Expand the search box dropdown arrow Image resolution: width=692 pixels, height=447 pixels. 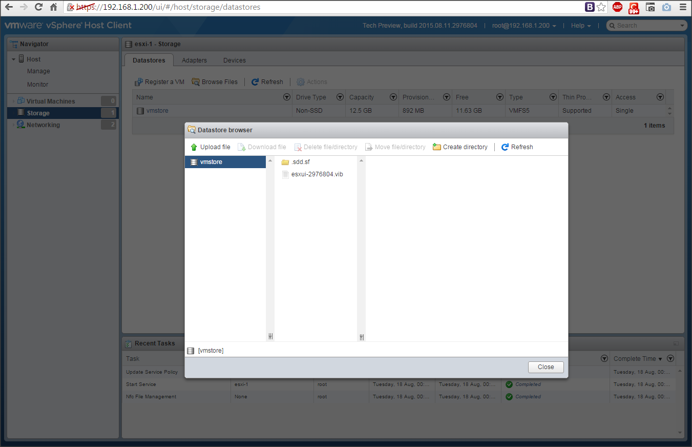pos(682,26)
